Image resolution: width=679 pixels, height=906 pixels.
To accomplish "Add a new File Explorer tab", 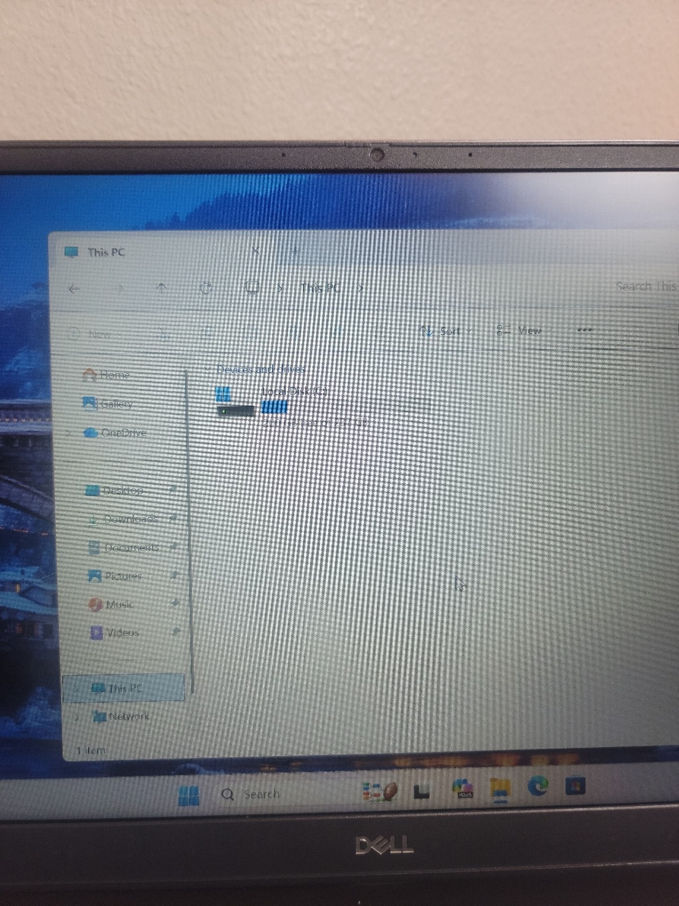I will click(x=295, y=250).
